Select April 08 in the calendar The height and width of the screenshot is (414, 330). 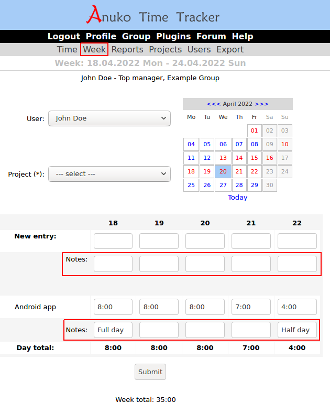[x=254, y=144]
